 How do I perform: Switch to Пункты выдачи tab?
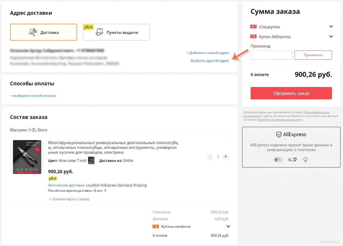point(116,32)
